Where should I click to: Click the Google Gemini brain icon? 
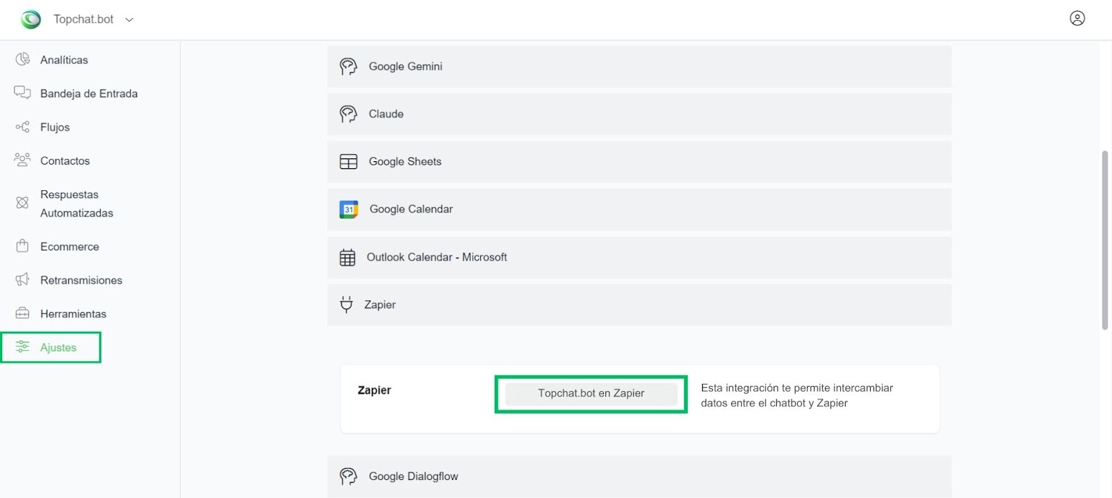point(348,67)
